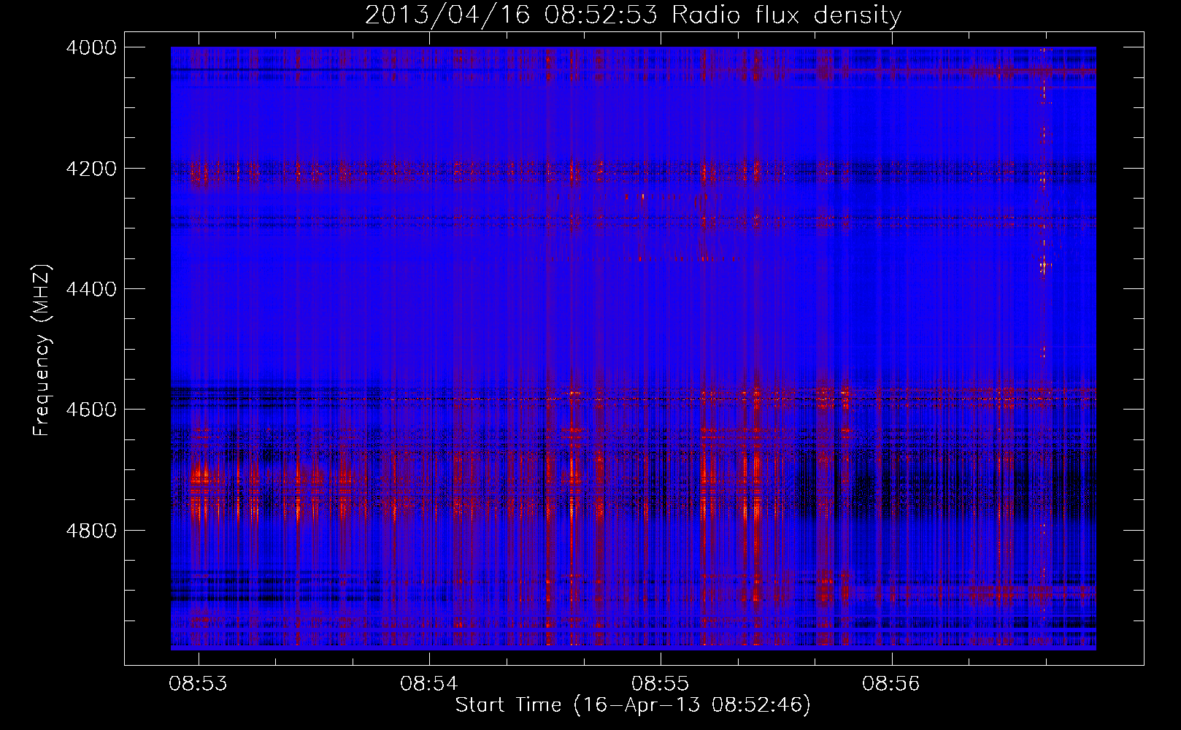The height and width of the screenshot is (730, 1181).
Task: Click the "Frequency (MHZ)" y-axis label
Action: (42, 350)
